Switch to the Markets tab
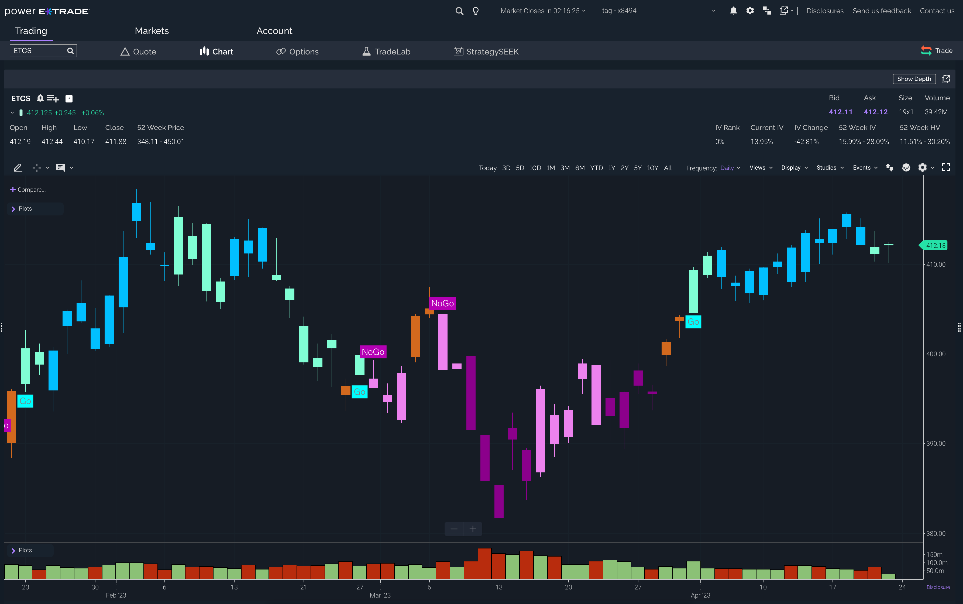This screenshot has height=604, width=963. (x=152, y=31)
